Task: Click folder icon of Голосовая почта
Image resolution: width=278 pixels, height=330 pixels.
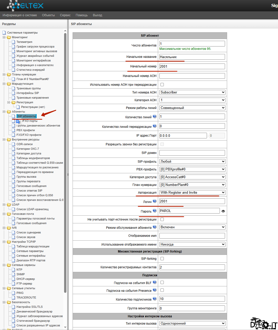Action: [9, 214]
